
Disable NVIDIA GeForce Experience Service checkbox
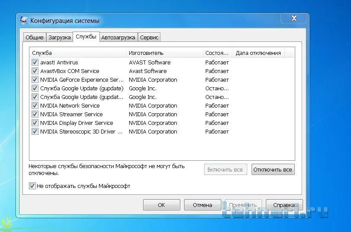(x=35, y=79)
